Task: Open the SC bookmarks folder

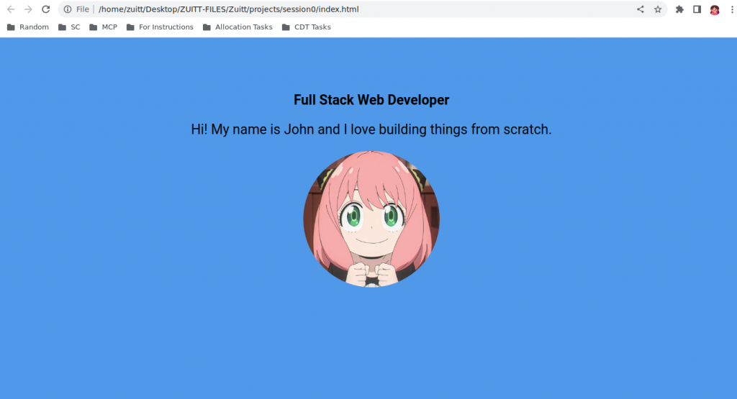Action: [x=69, y=27]
